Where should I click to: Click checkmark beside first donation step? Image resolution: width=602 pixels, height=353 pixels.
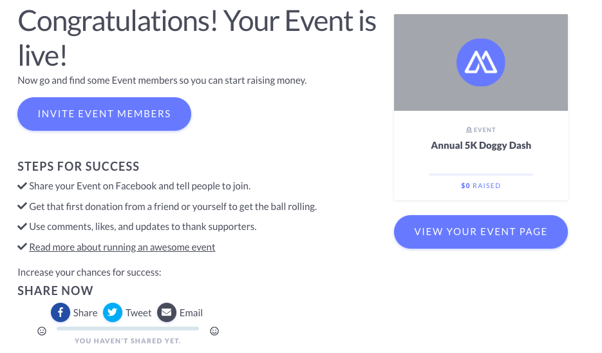22,206
